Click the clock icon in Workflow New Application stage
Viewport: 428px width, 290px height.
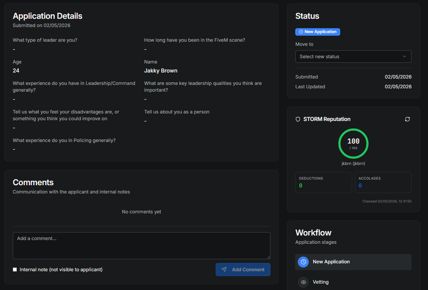[x=303, y=262]
